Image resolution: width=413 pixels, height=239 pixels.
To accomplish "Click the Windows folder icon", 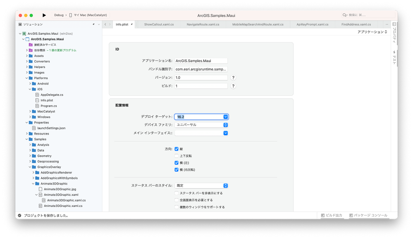I will pos(34,117).
